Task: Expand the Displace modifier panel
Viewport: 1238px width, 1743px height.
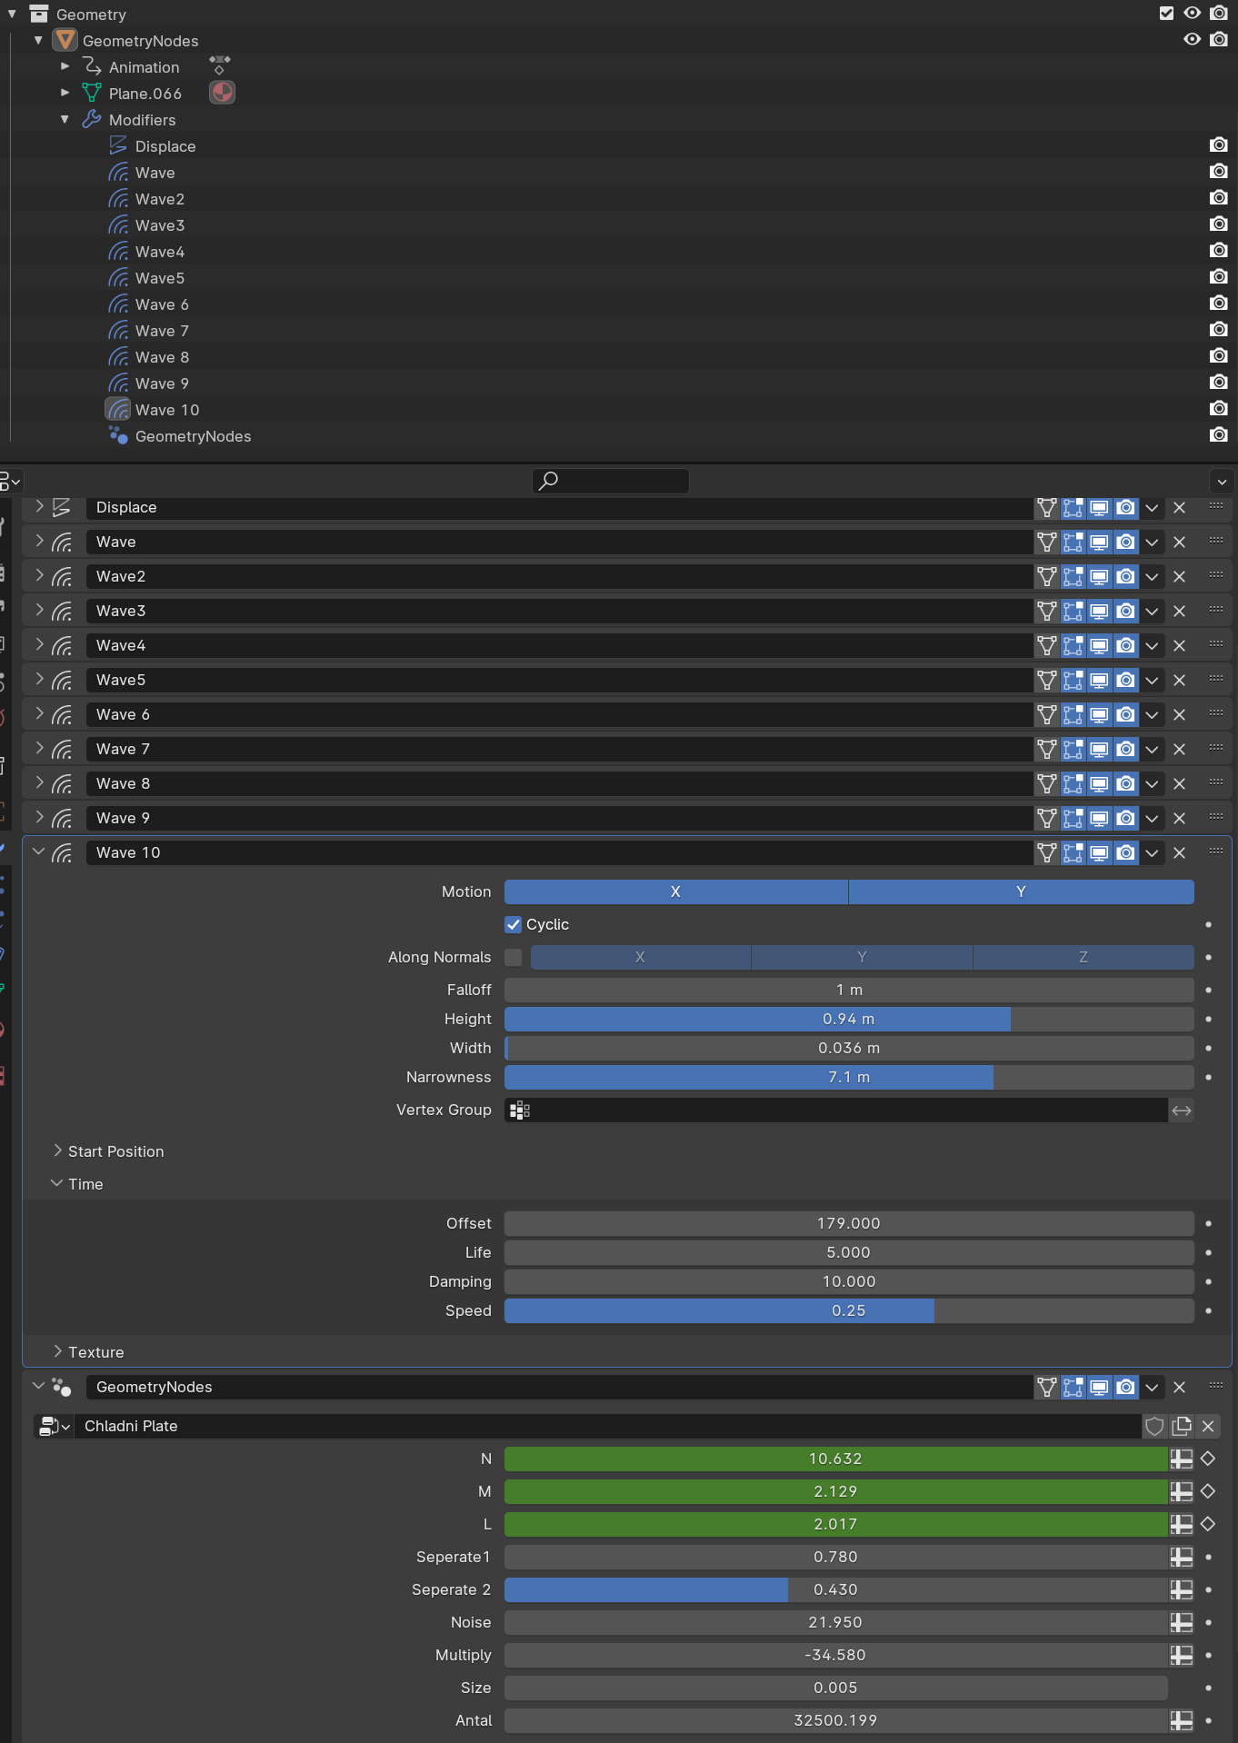Action: [x=39, y=506]
